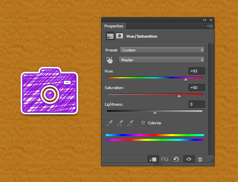Choose the Subtract from Sample eyedropper

(x=129, y=123)
